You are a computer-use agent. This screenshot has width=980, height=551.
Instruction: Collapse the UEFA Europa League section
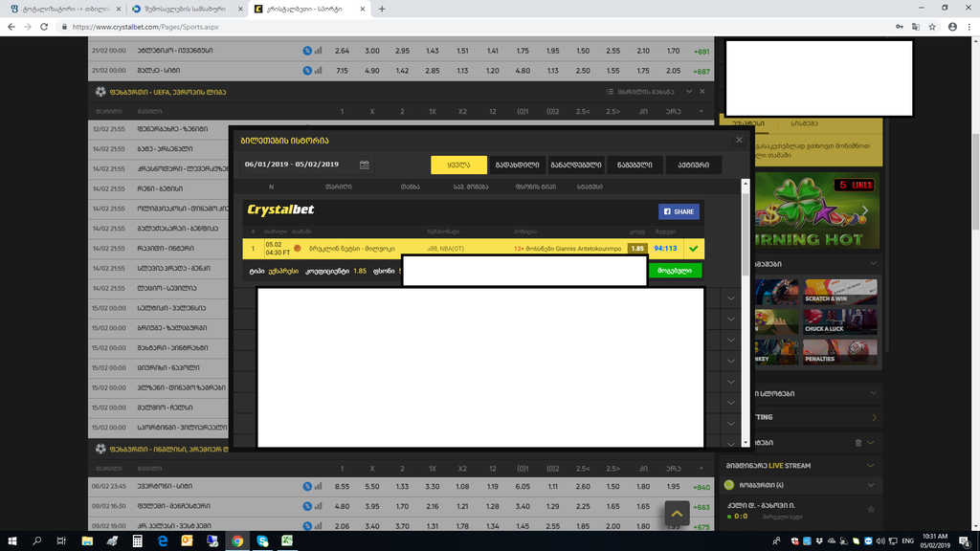pyautogui.click(x=689, y=91)
